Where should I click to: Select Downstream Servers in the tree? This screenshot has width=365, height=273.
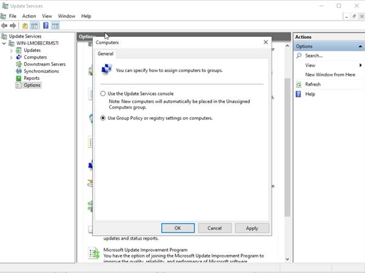coord(44,64)
